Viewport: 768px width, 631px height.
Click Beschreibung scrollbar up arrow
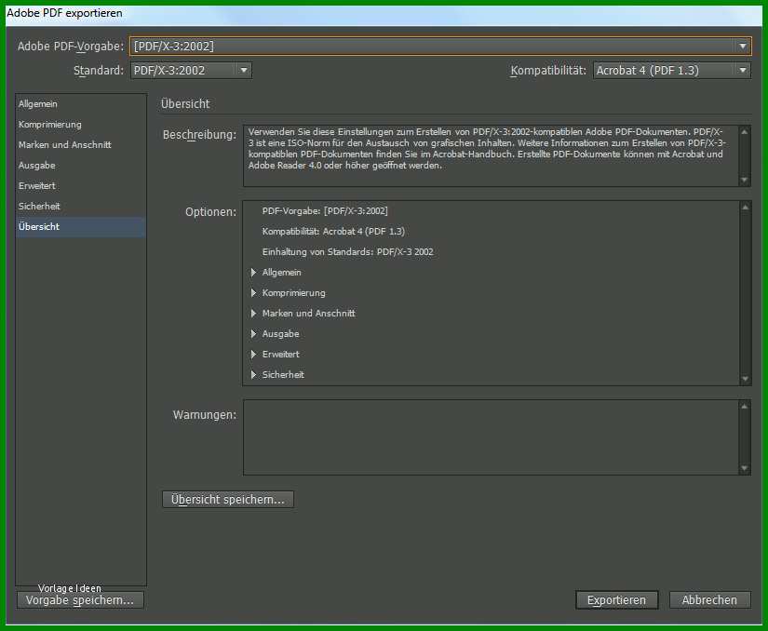pyautogui.click(x=745, y=132)
